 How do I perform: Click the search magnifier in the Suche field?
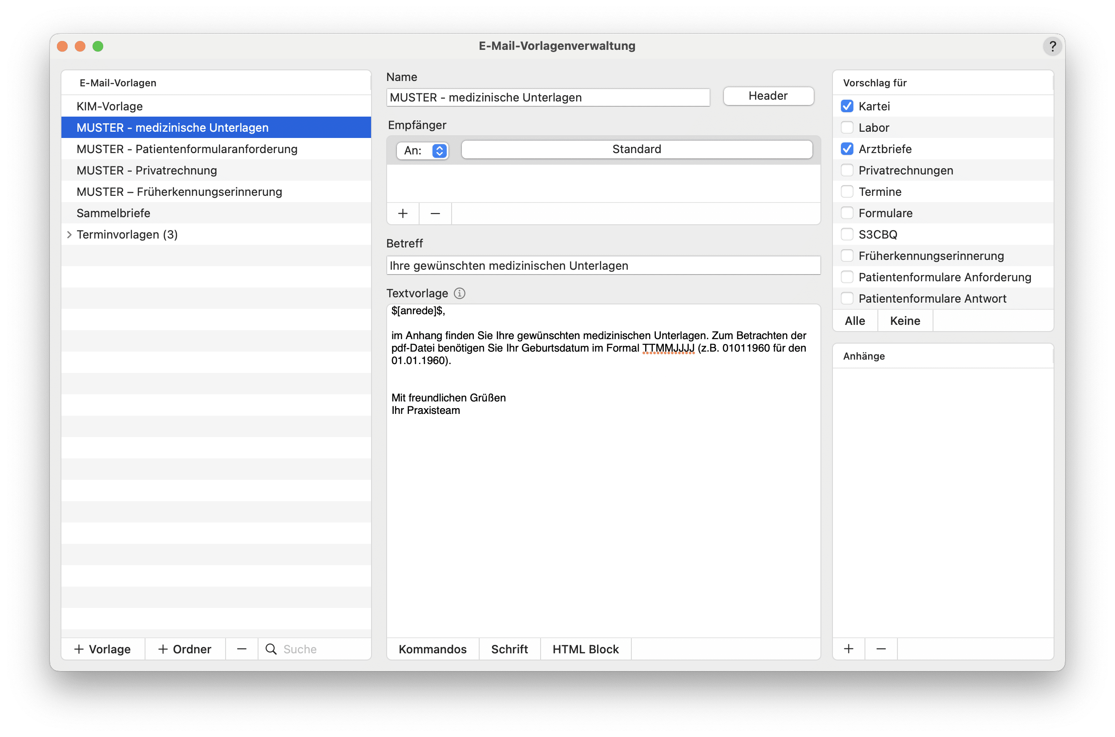271,649
